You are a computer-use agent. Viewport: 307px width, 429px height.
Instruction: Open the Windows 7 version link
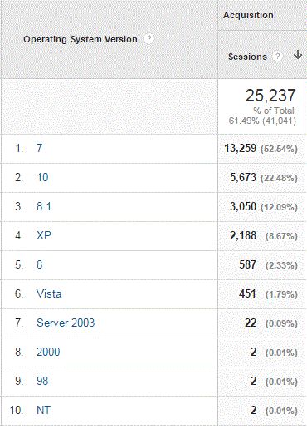[x=40, y=148]
